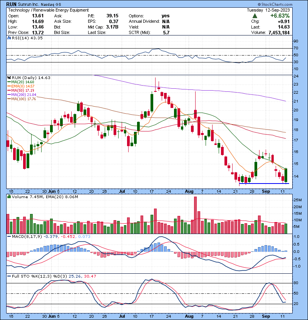Click the MA(200) 21.04 legend entry
The height and width of the screenshot is (320, 308).
pyautogui.click(x=22, y=95)
